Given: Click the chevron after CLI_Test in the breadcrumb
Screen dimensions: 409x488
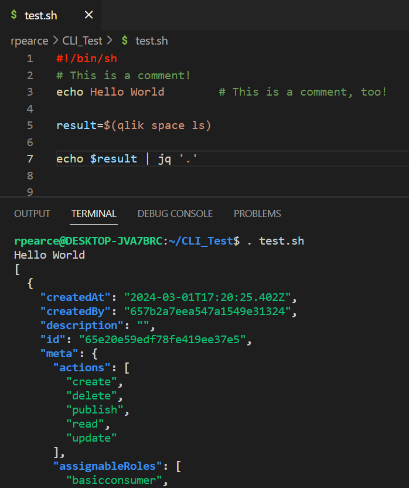Looking at the screenshot, I should 110,40.
